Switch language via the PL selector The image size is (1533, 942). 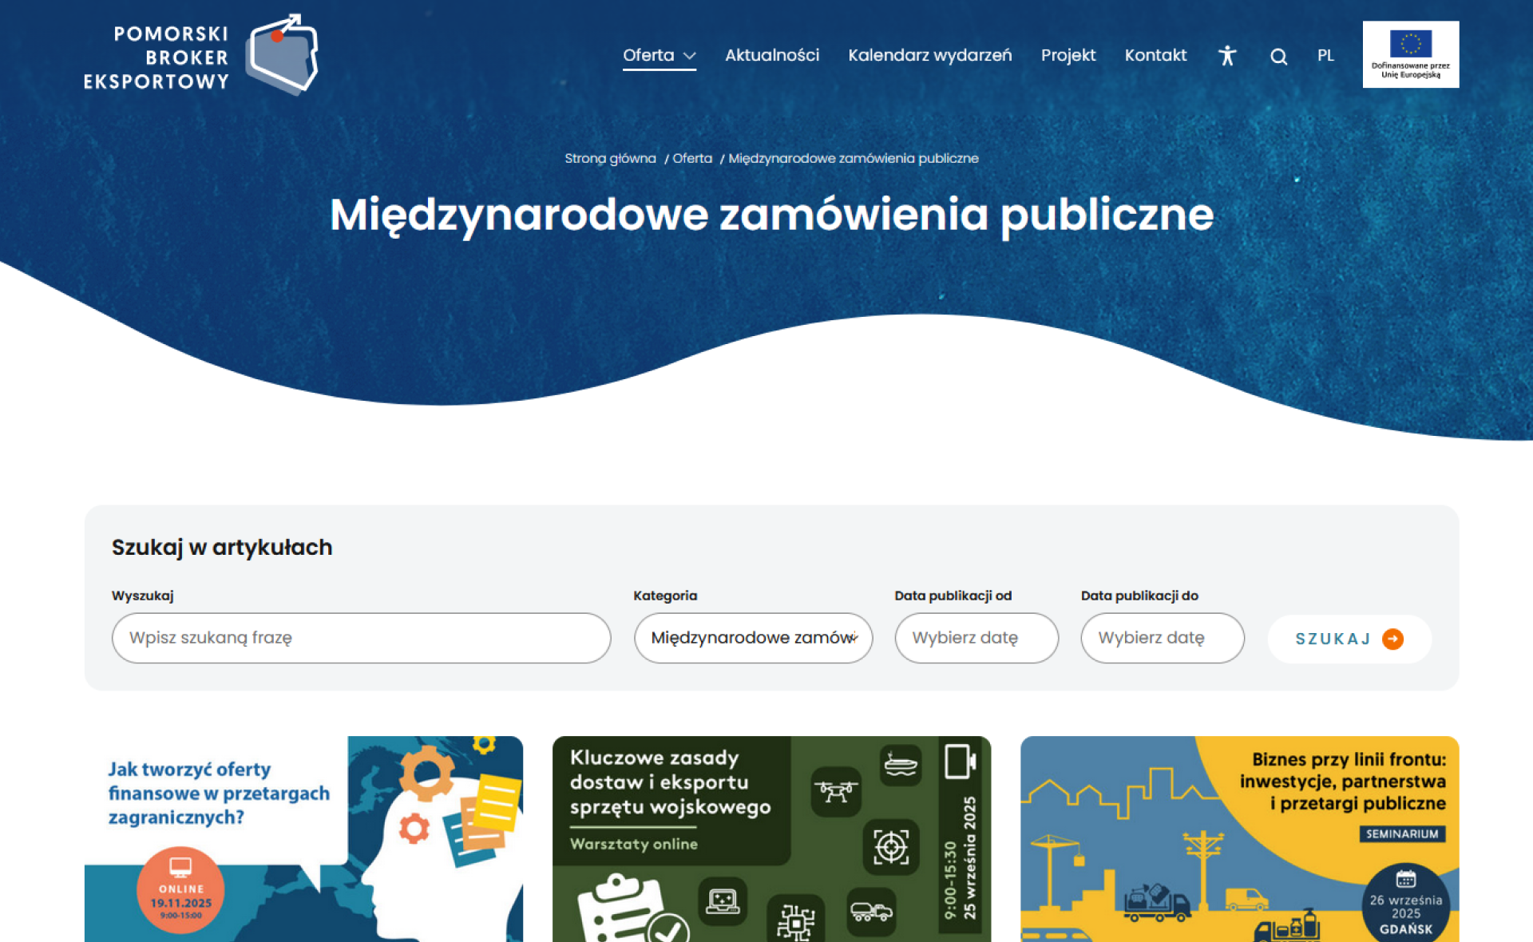tap(1325, 56)
